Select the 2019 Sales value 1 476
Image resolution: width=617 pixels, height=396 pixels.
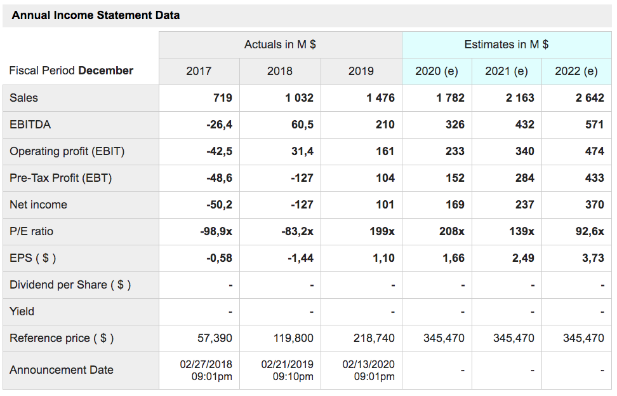380,98
